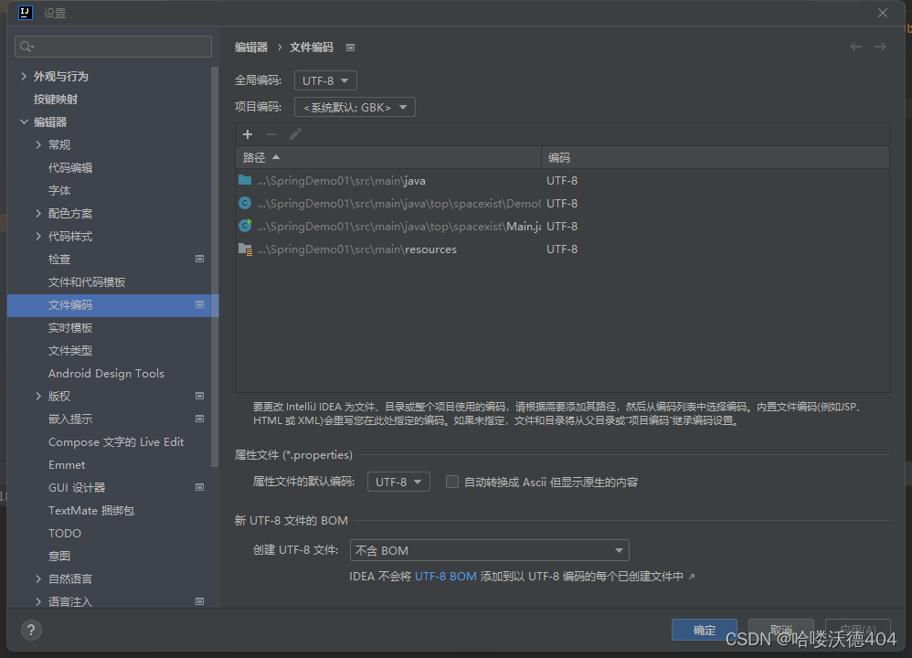
Task: Click the 取消 button
Action: click(x=781, y=630)
